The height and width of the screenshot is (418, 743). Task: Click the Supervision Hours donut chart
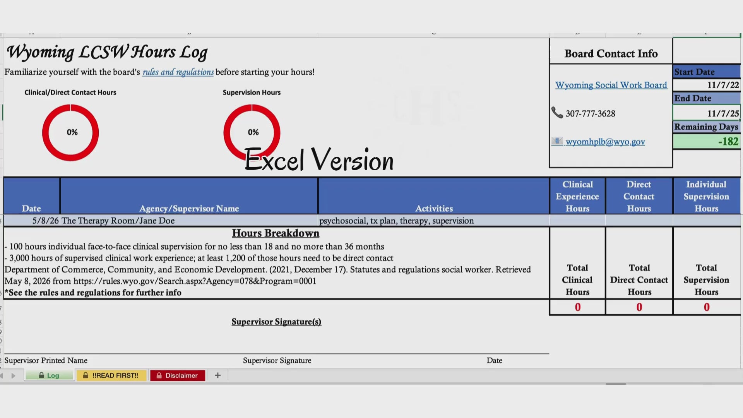click(x=252, y=132)
